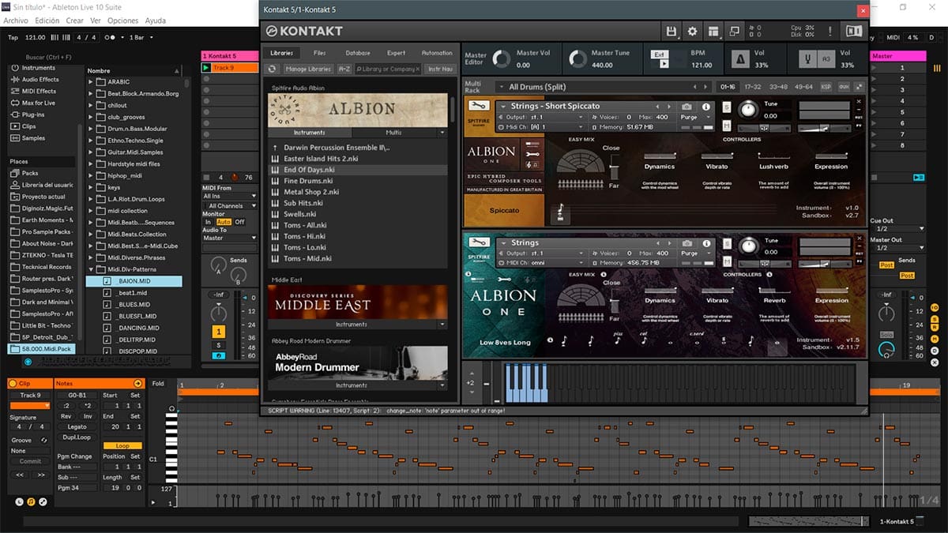948x533 pixels.
Task: Click Tune knob of Strings - Short Spiccato
Action: click(747, 111)
